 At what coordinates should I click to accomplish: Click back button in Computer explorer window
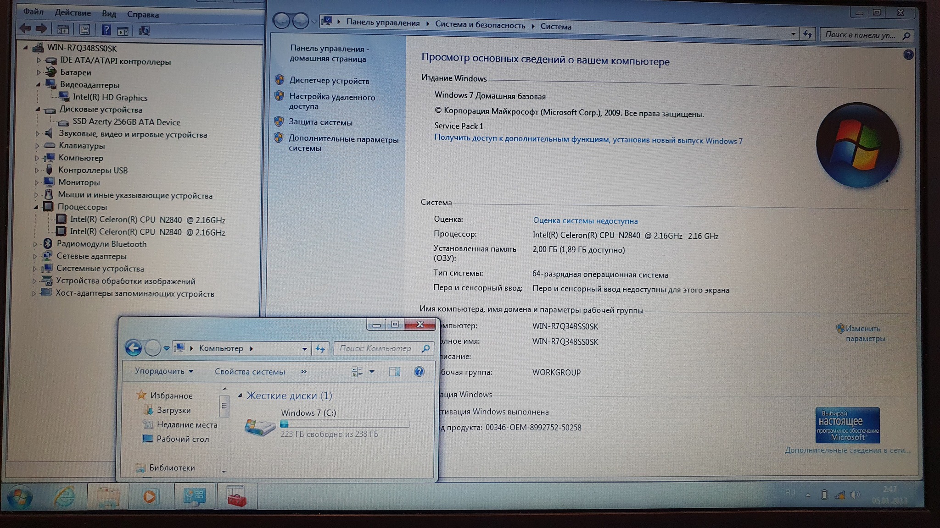pyautogui.click(x=133, y=348)
